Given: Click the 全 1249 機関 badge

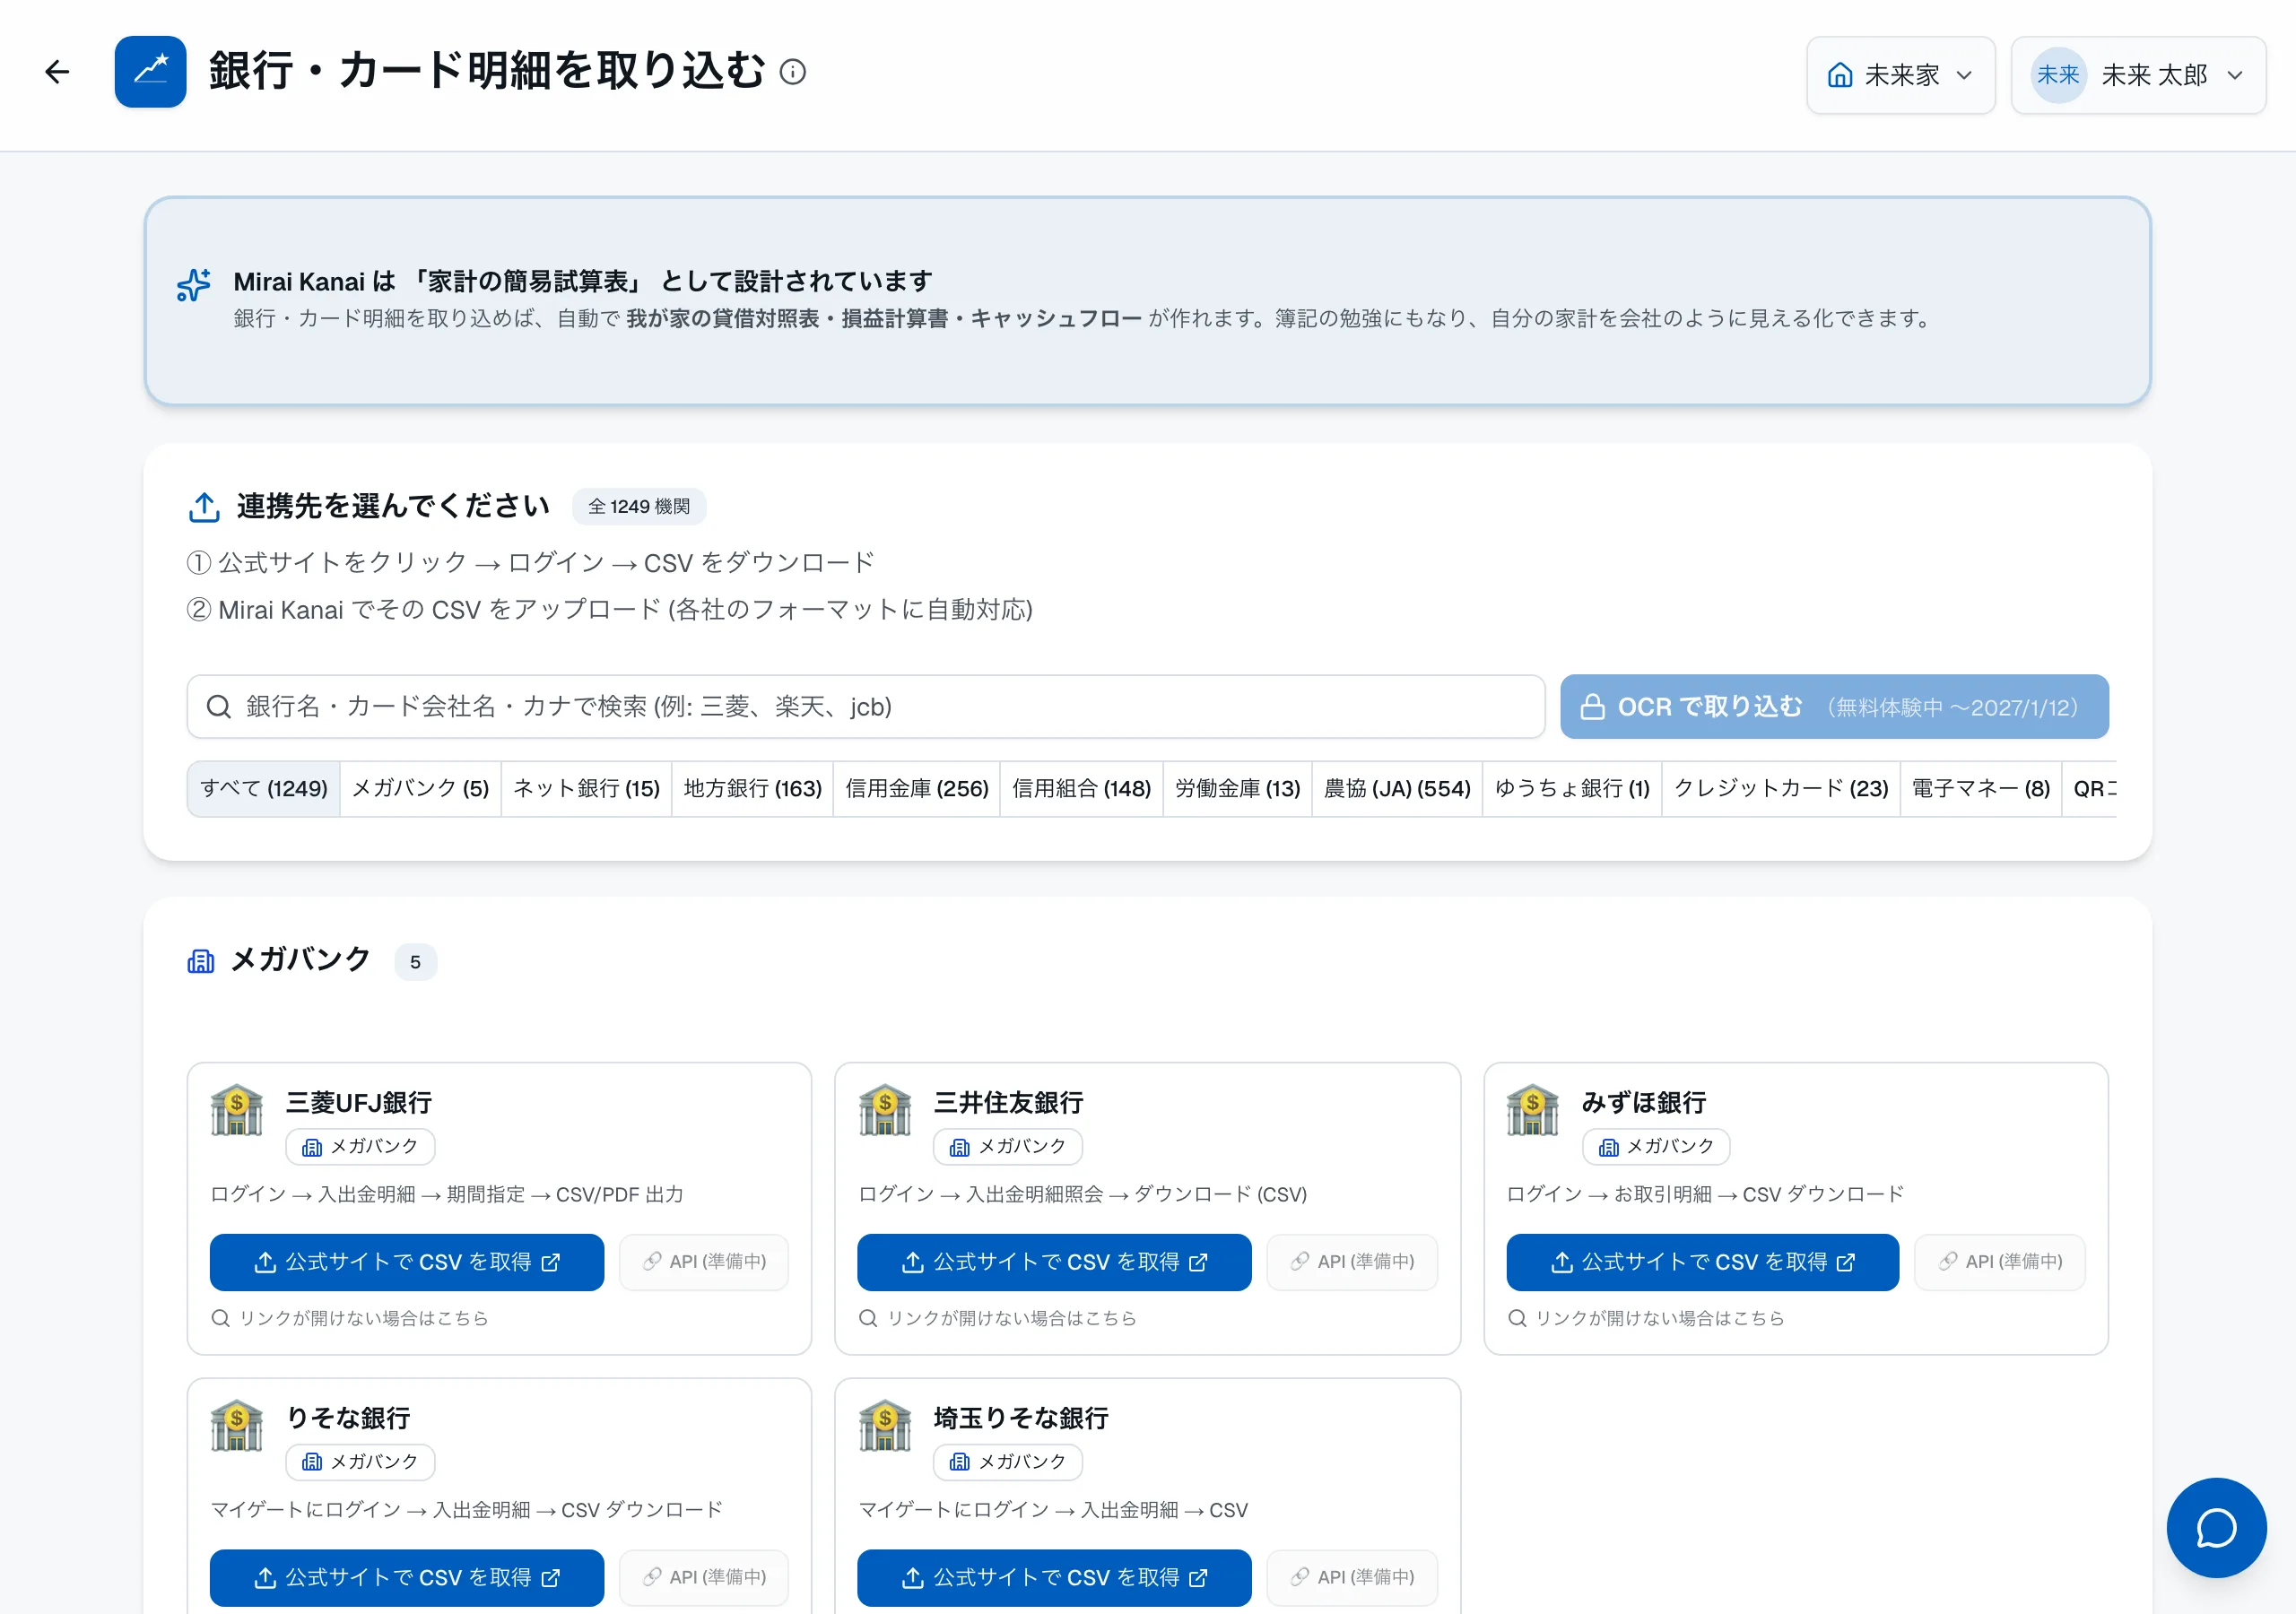Looking at the screenshot, I should pyautogui.click(x=639, y=507).
